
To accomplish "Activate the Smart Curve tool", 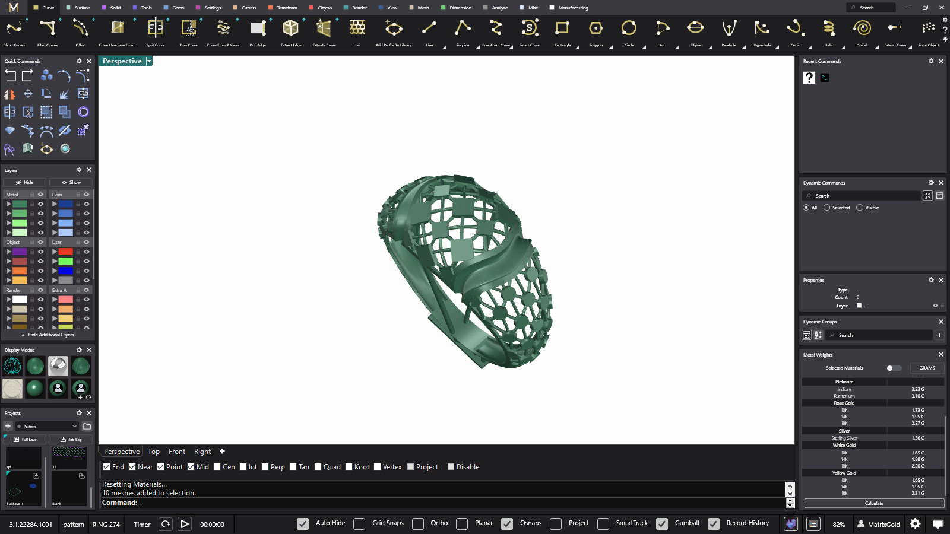I will [x=529, y=32].
